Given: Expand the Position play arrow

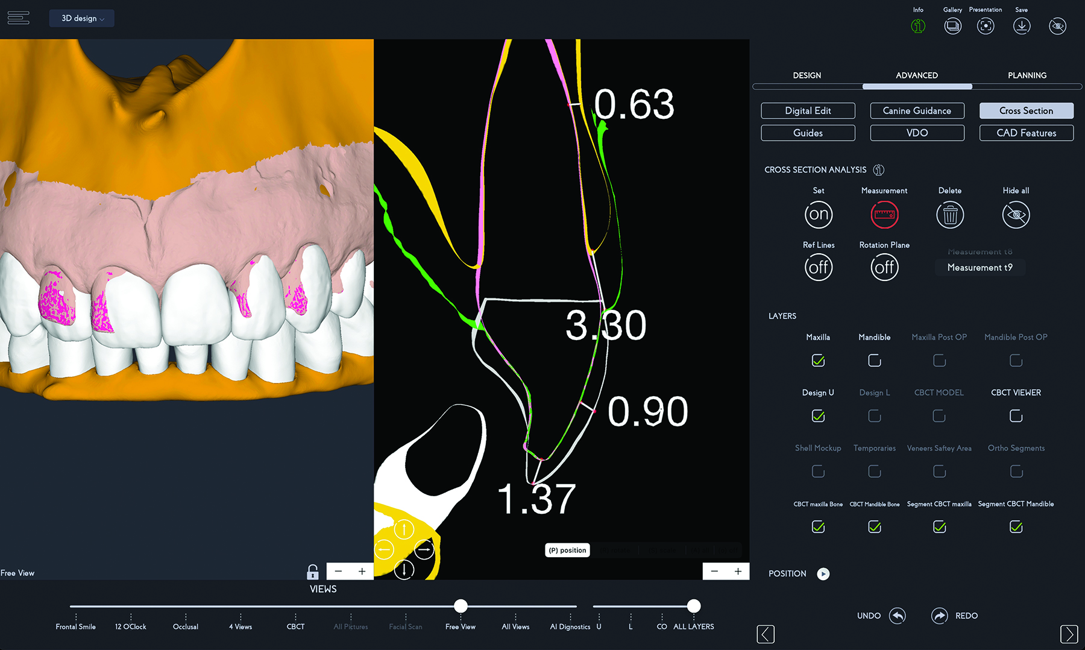Looking at the screenshot, I should (823, 573).
